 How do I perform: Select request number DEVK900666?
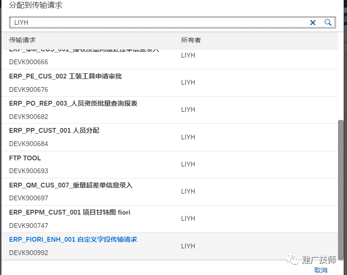point(29,62)
